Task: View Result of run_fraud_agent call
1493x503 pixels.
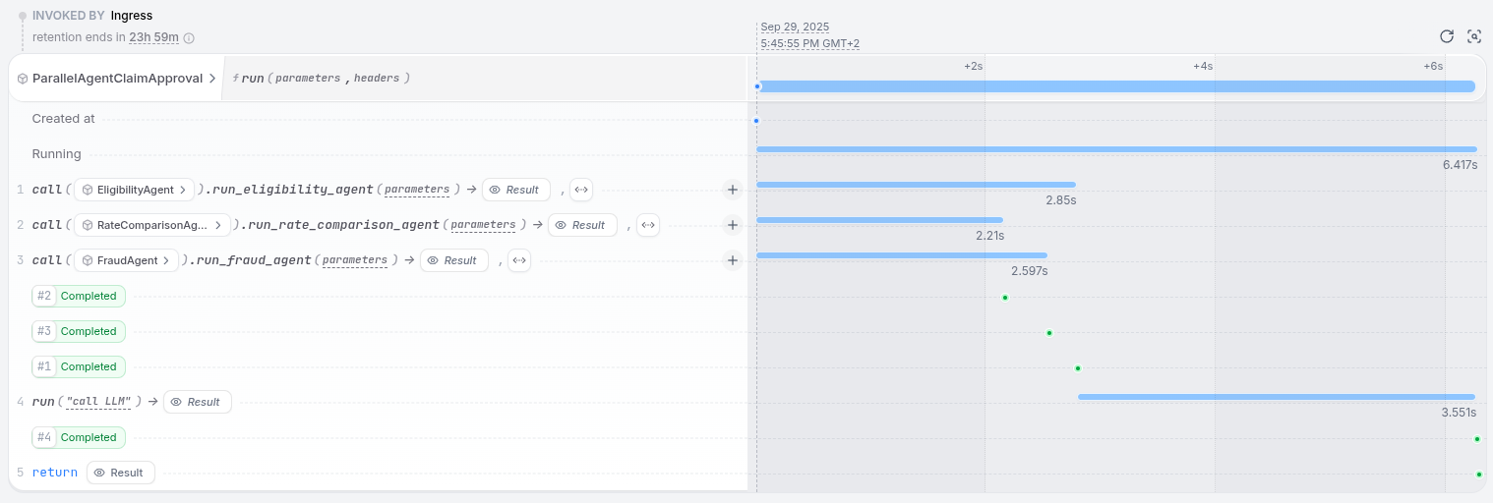Action: (454, 260)
